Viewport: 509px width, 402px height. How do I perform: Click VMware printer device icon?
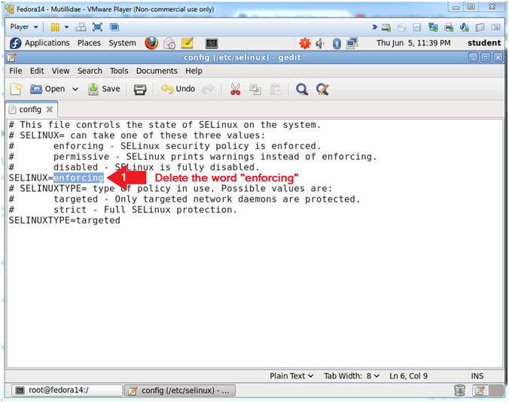(449, 28)
